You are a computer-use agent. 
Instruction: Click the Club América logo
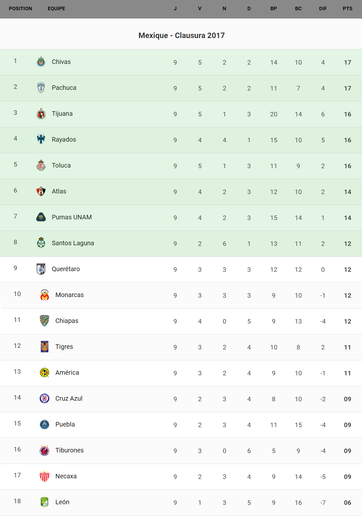[x=44, y=372]
